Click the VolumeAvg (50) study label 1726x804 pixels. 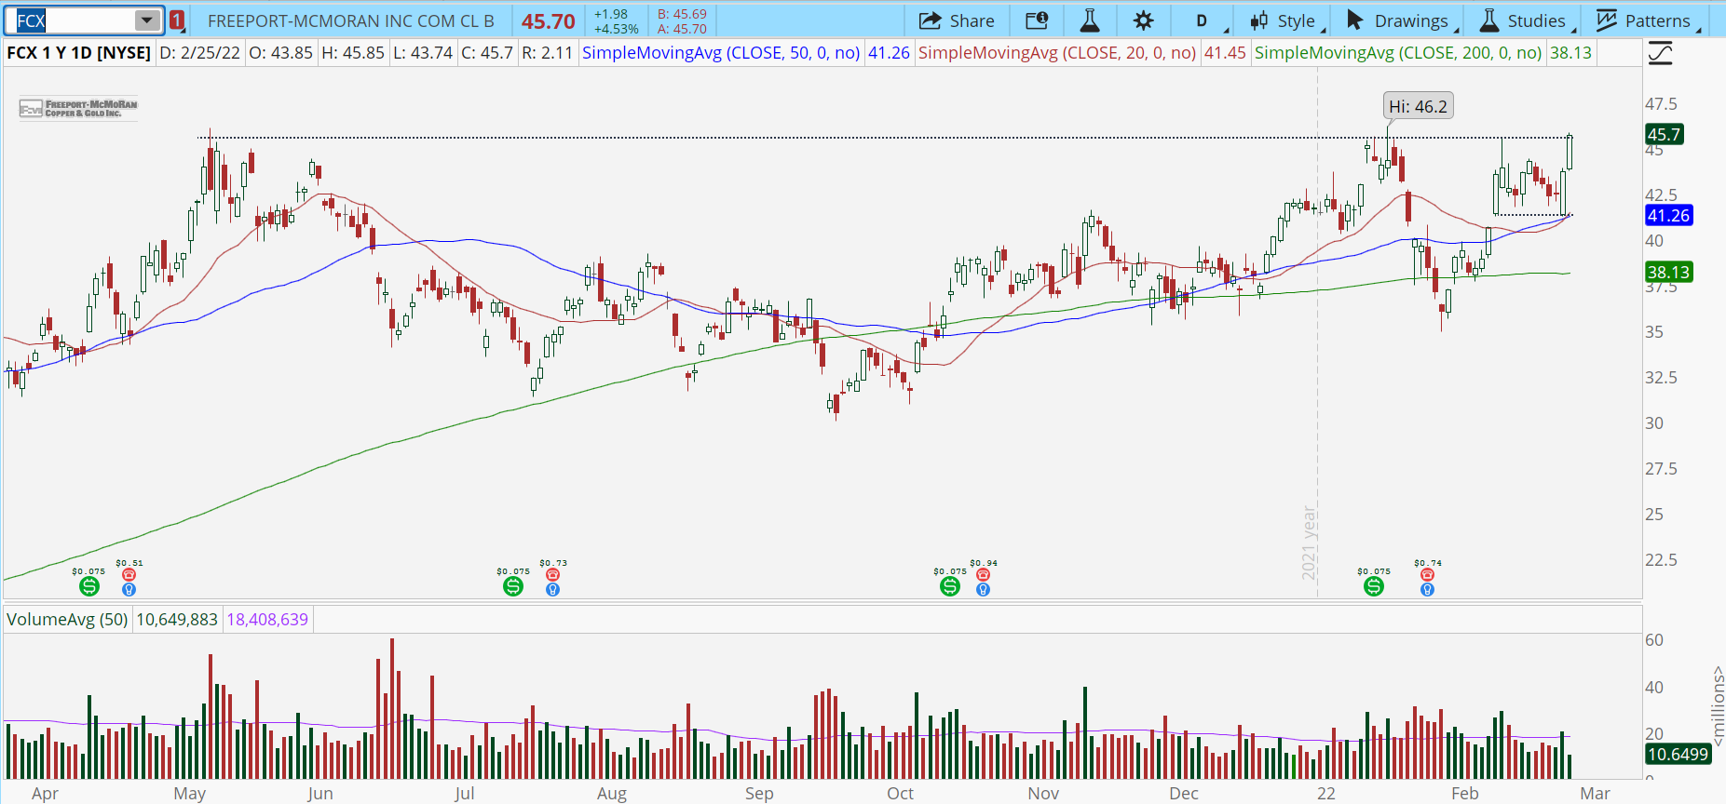pos(67,619)
